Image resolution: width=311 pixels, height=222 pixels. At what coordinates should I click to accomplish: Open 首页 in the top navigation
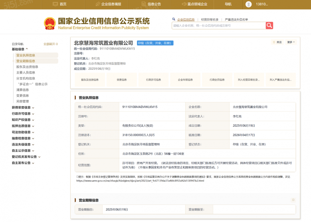pyautogui.click(x=59, y=4)
